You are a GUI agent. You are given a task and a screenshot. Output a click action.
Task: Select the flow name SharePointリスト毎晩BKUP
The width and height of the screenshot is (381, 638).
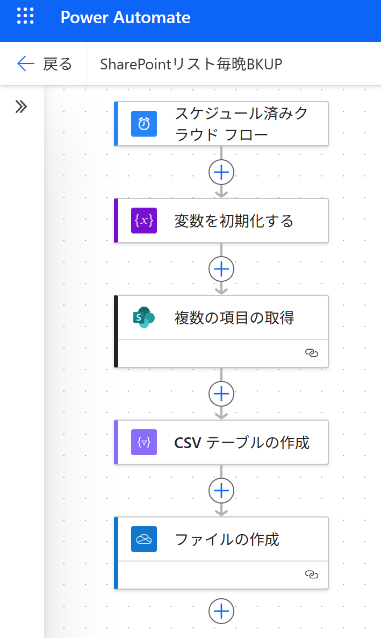[191, 64]
